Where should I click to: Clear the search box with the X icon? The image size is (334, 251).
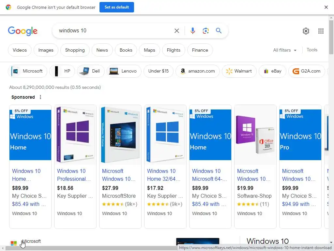tap(176, 31)
